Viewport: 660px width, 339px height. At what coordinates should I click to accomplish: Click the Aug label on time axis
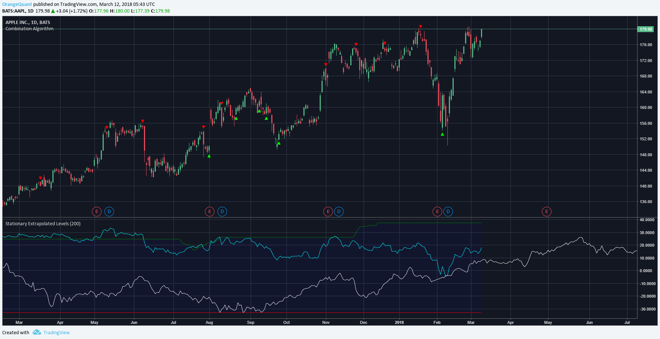[x=209, y=322]
